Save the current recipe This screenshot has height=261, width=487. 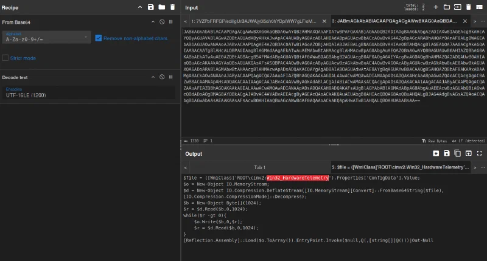(x=150, y=7)
